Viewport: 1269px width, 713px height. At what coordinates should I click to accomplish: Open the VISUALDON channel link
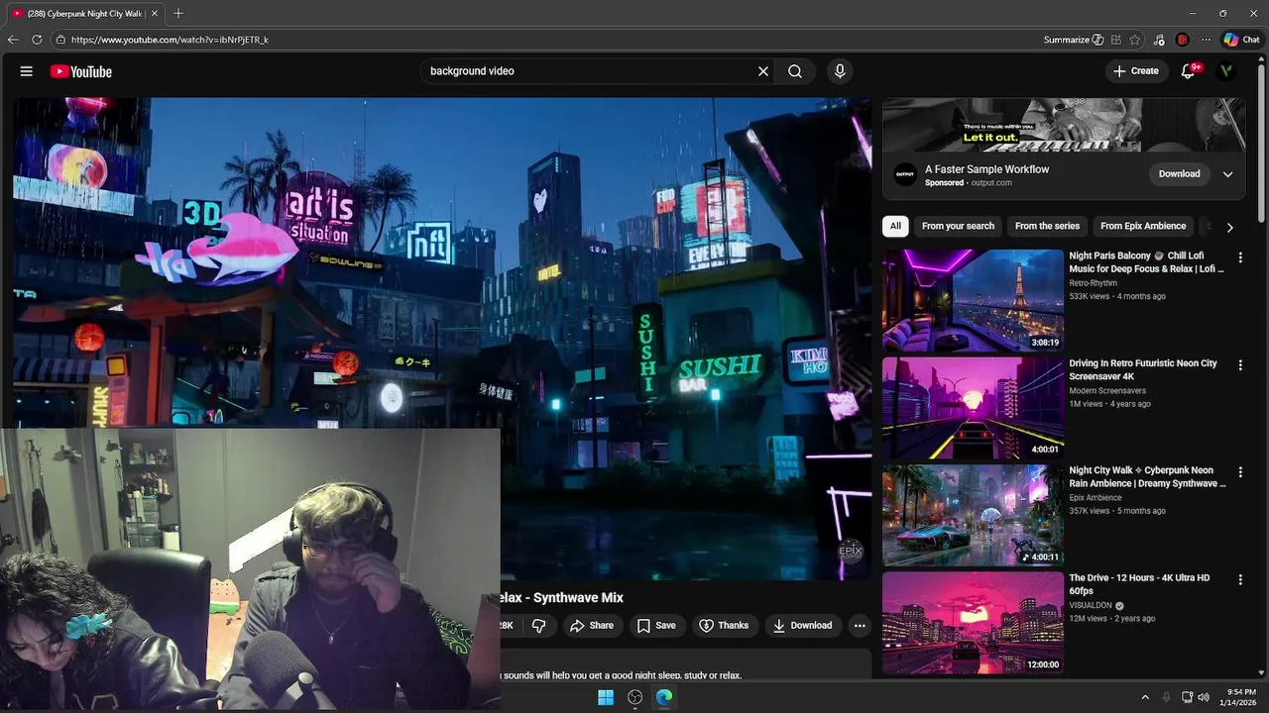pos(1091,605)
